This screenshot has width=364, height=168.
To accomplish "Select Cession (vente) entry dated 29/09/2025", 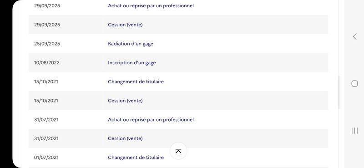I will pos(178,25).
